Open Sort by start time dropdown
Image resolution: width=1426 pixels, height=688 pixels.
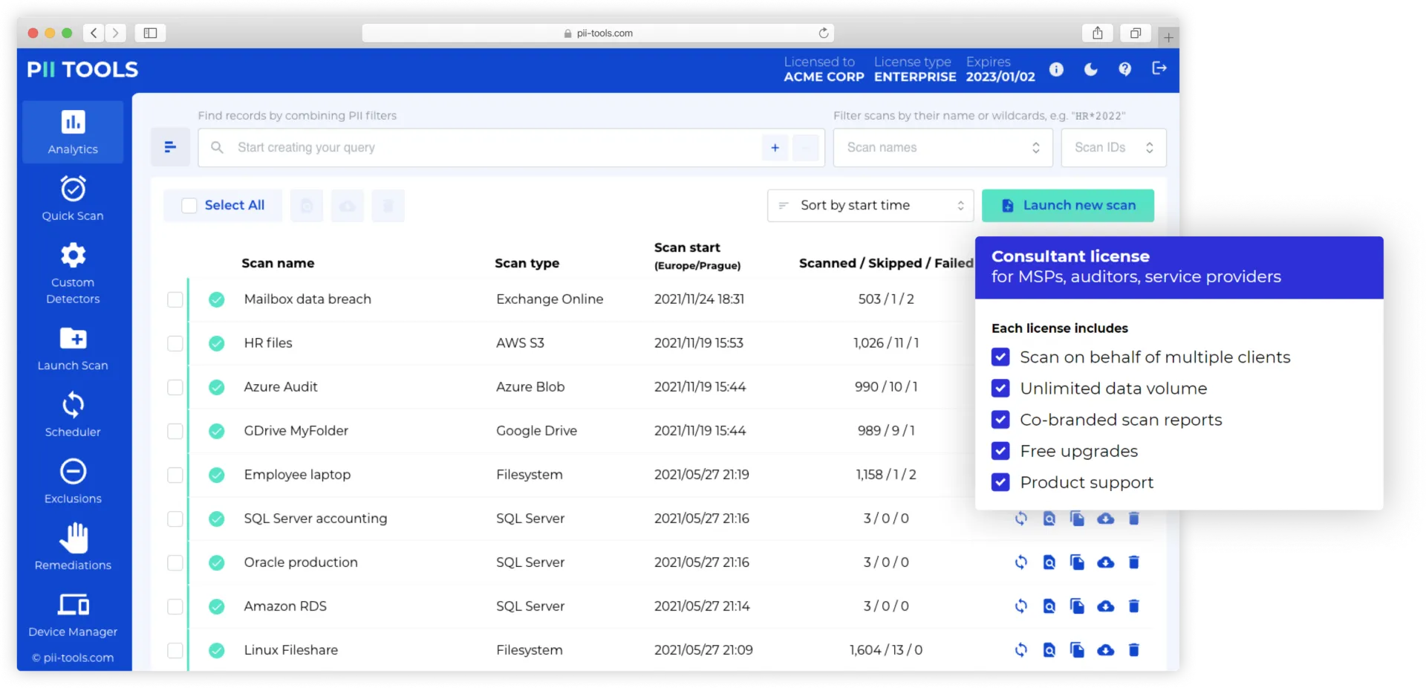(x=870, y=205)
